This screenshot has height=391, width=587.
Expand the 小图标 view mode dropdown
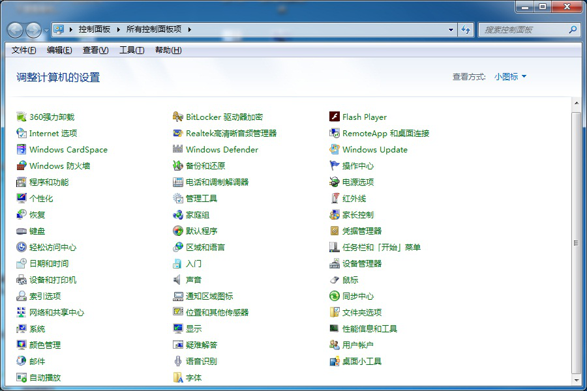[510, 77]
